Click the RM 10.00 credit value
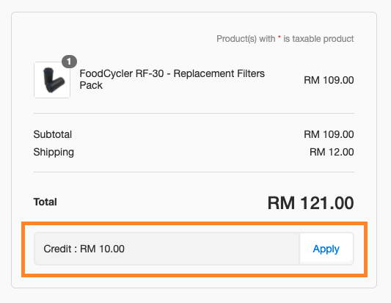The width and height of the screenshot is (391, 303). [x=102, y=249]
